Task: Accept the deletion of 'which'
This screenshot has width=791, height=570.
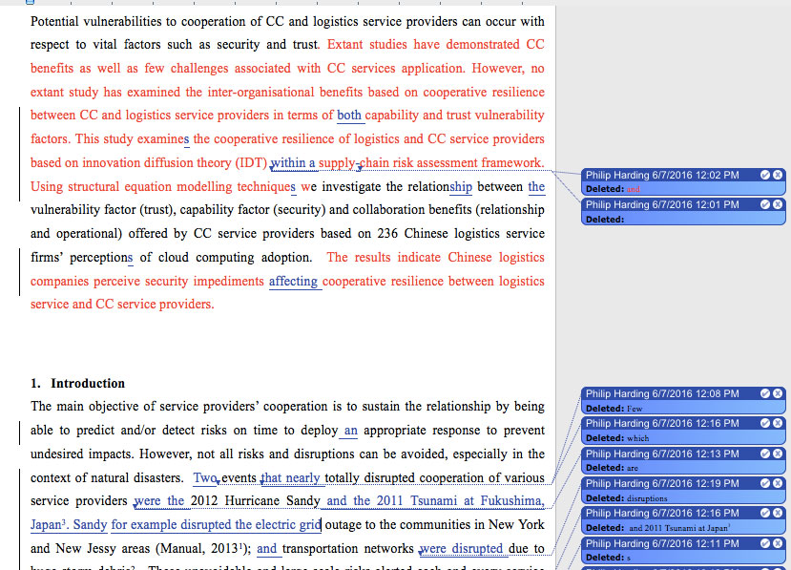Action: [x=765, y=423]
